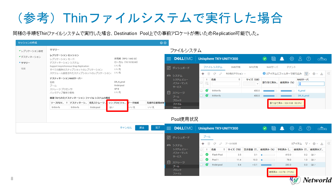This screenshot has width=334, height=187.
Task: Toggle select-all checkbox in file system table header
Action: [x=201, y=82]
